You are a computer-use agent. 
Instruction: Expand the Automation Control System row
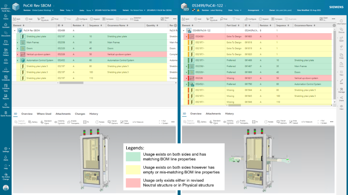pos(18,60)
